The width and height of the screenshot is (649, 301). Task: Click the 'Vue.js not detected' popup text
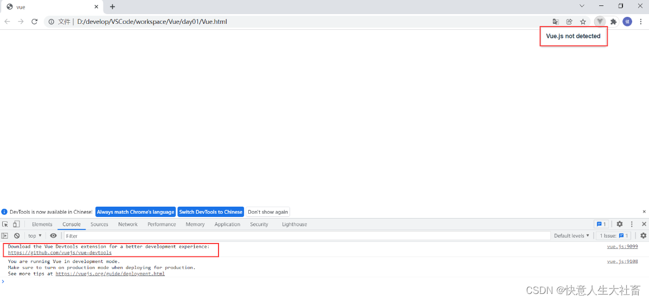coord(573,36)
